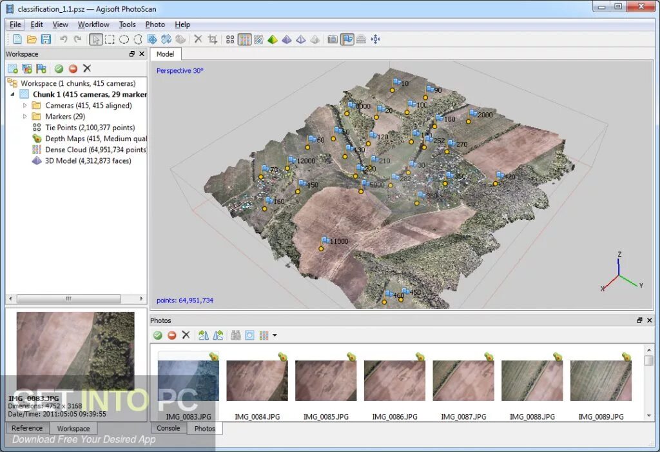Click the blue square icon in Photos toolbar
Viewport: 660px width, 452px height.
tap(249, 335)
